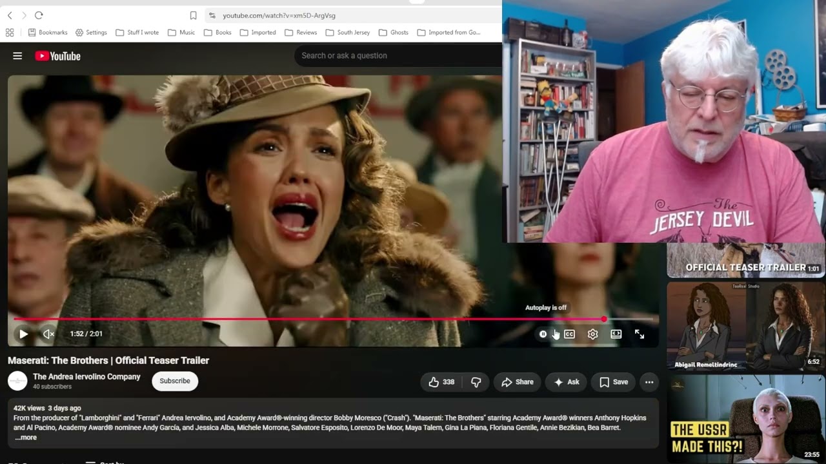Open 'Official Teaser Trailer' 1:01 suggested video
The image size is (826, 464).
[x=745, y=260]
